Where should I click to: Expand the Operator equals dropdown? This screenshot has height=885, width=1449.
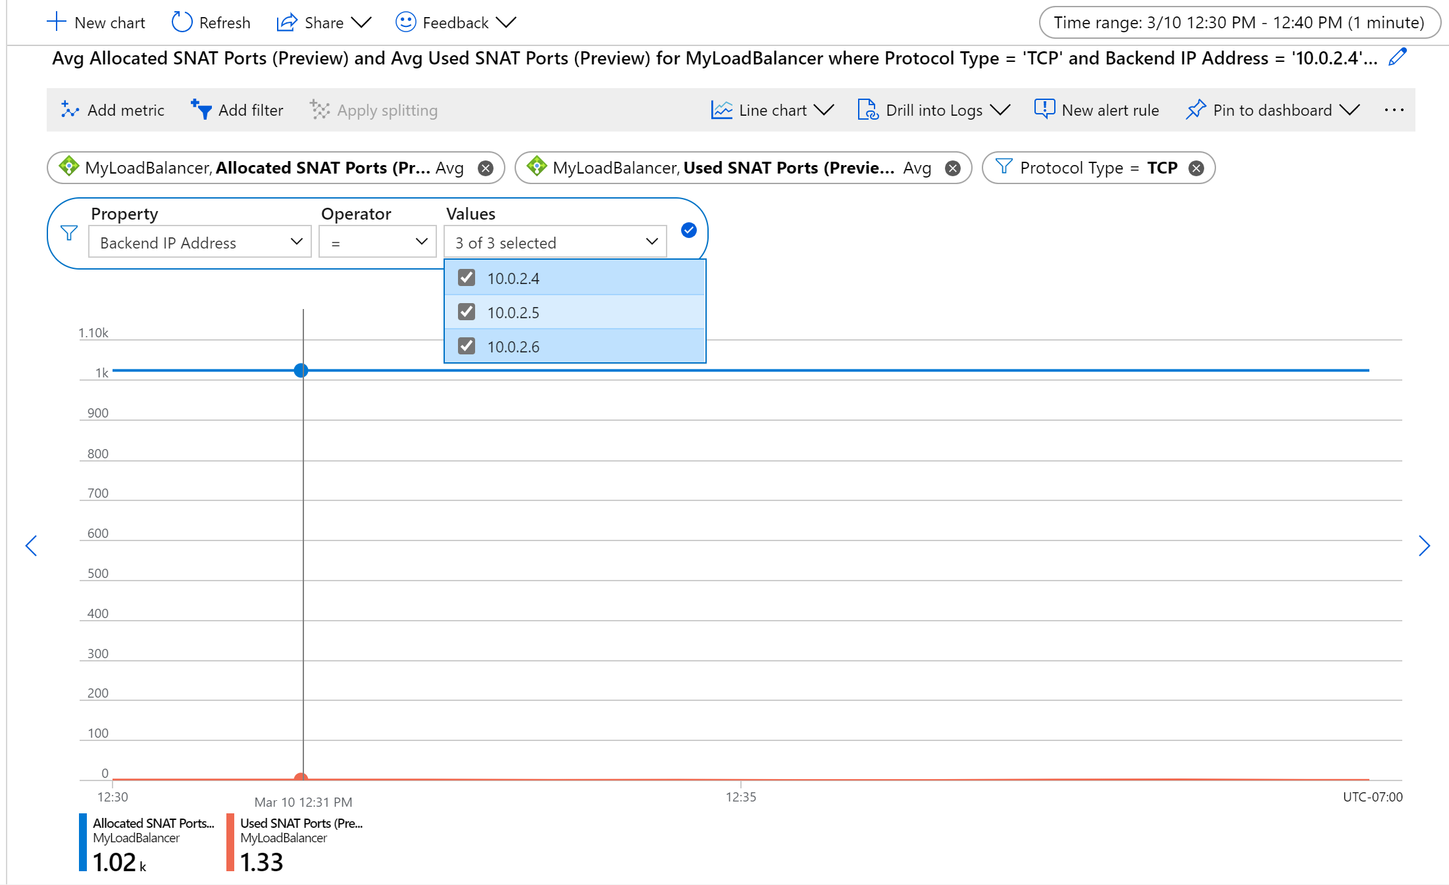(374, 242)
